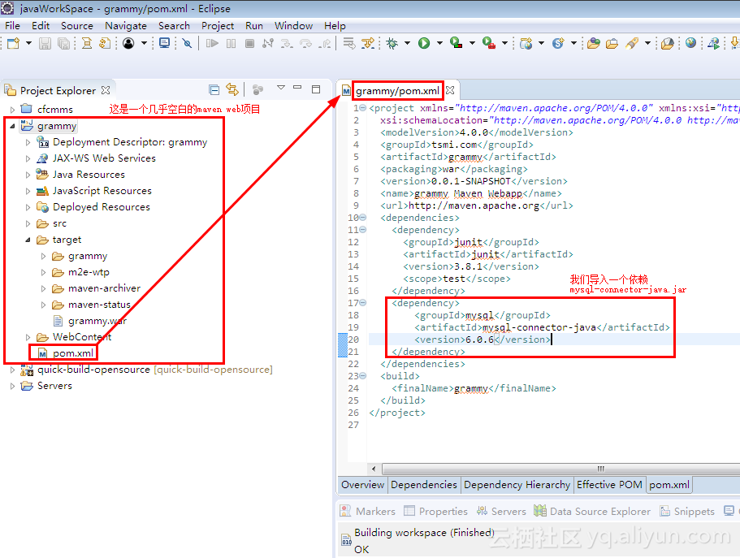
Task: Toggle Skip All Breakpoints icon
Action: point(188,43)
